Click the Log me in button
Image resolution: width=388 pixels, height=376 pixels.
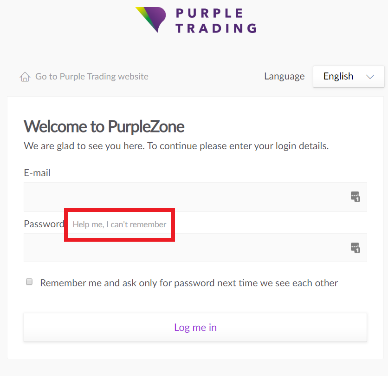click(x=195, y=327)
